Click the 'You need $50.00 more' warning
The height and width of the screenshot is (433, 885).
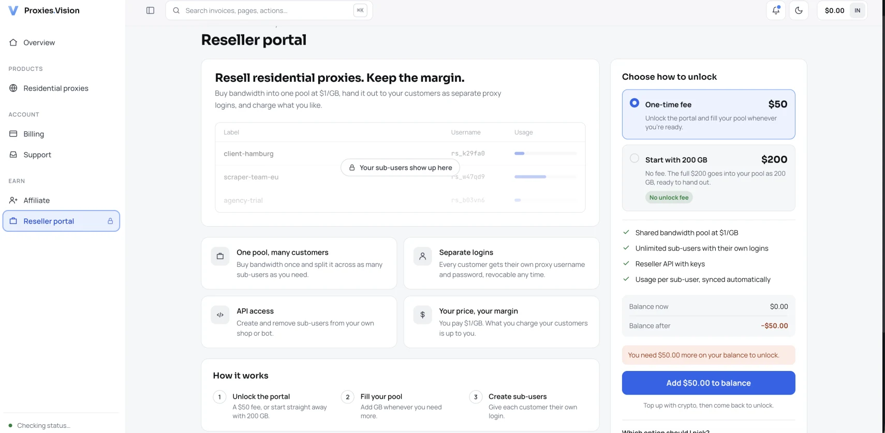[709, 355]
